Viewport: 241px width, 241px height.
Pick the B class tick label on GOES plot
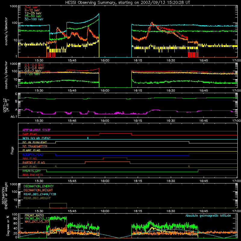(16, 102)
